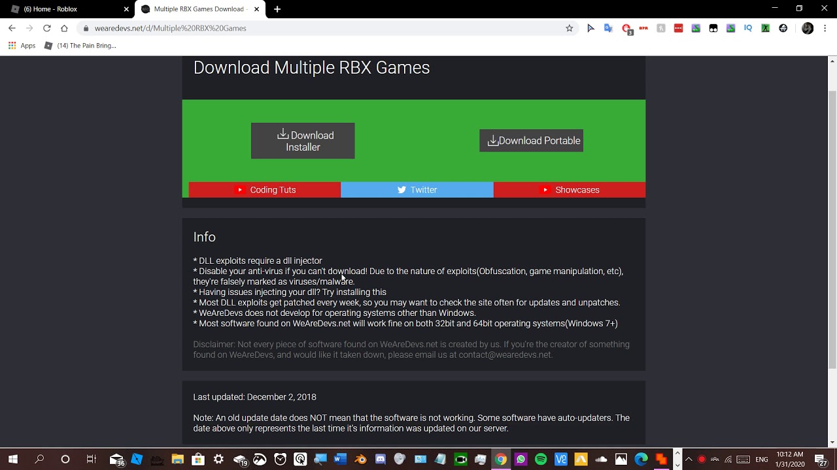The image size is (837, 470).
Task: Open File Explorer from taskbar
Action: tap(177, 460)
